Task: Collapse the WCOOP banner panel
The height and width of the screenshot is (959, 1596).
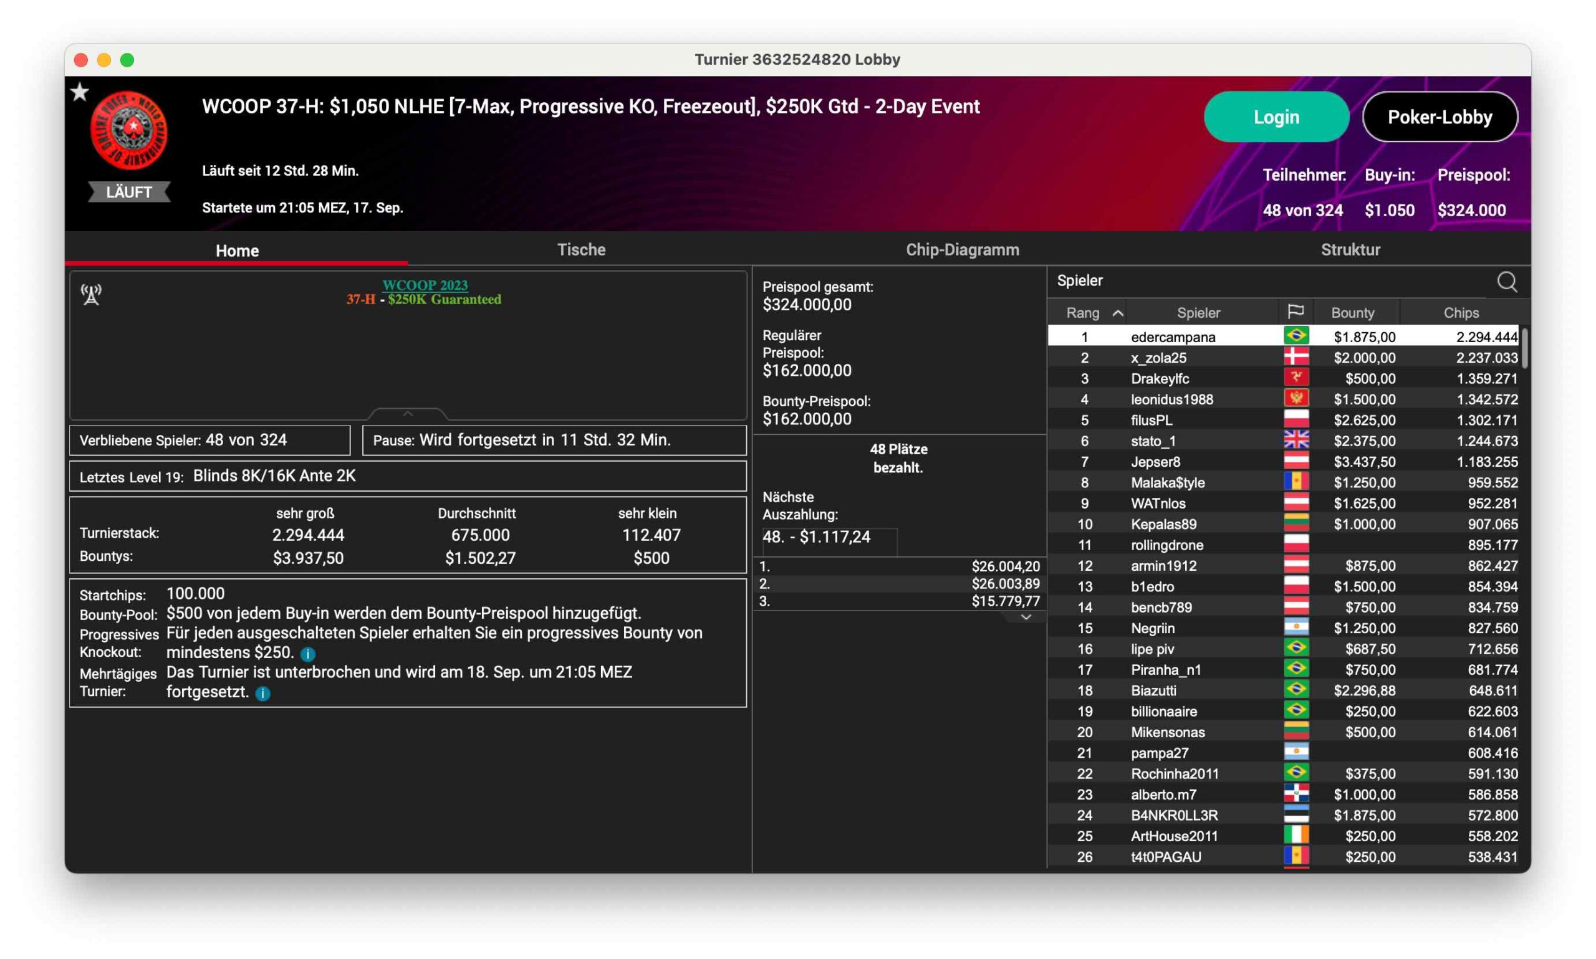Action: [x=407, y=414]
